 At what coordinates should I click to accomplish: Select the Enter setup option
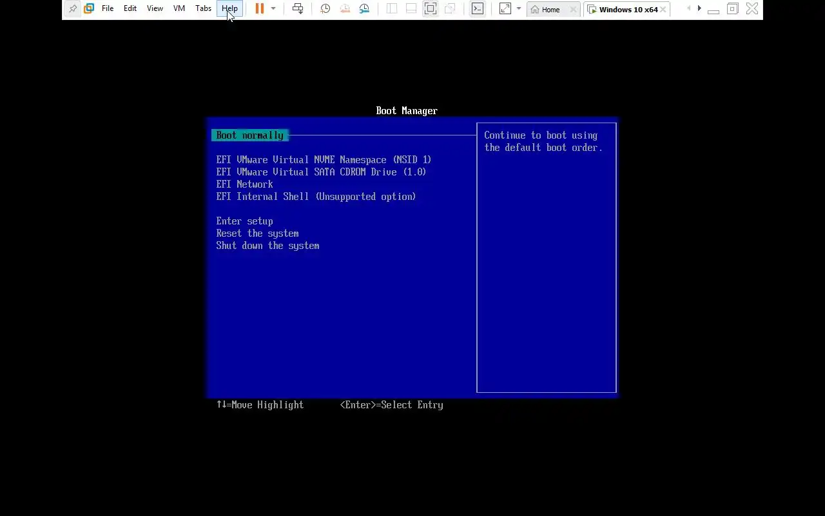pos(245,221)
